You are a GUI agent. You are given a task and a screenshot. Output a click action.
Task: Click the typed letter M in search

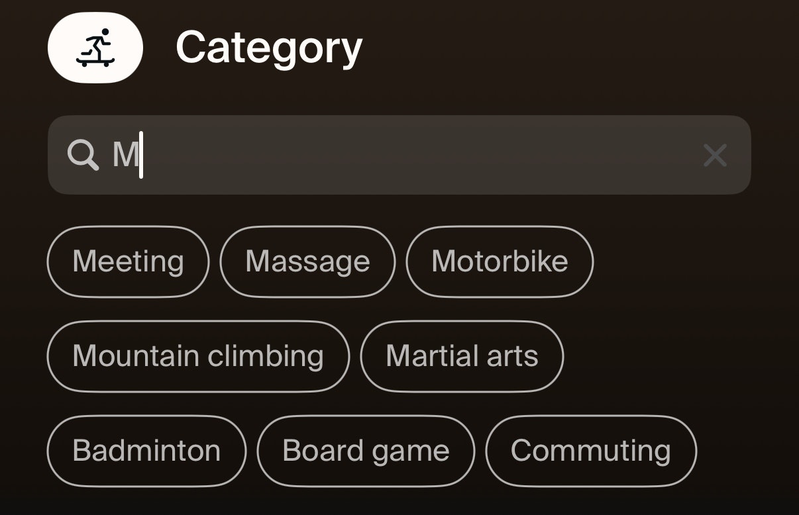125,156
